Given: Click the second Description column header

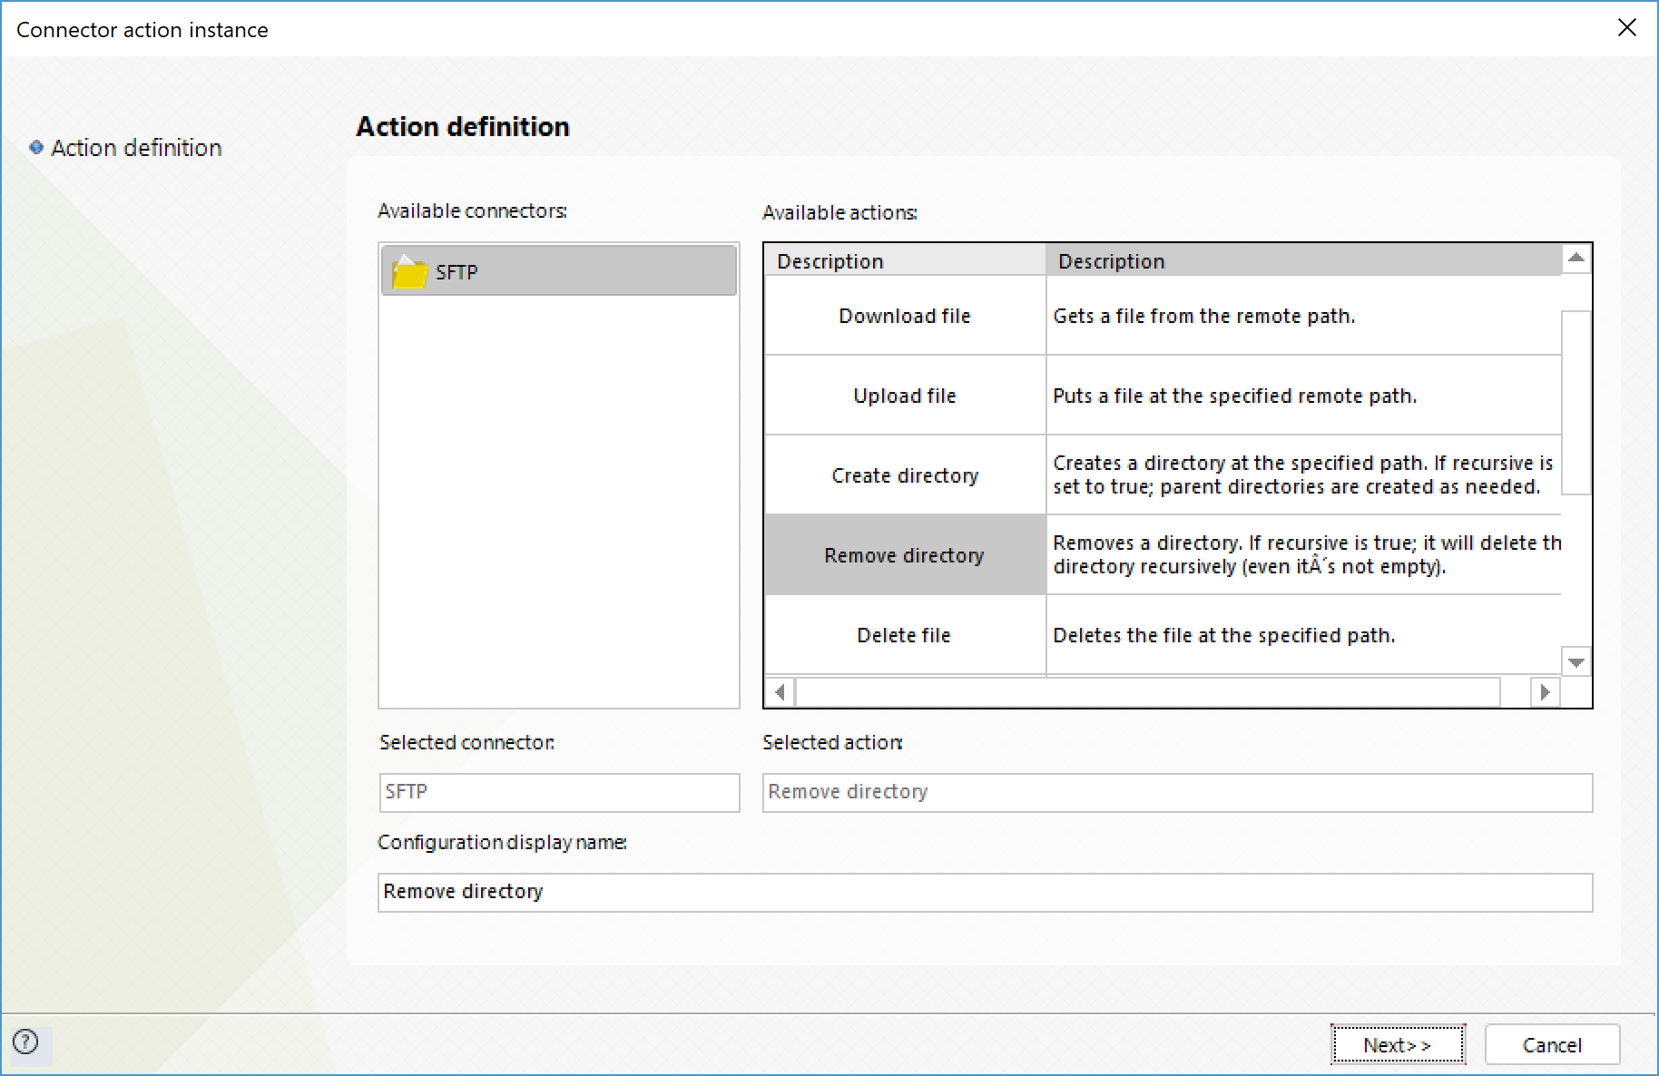Looking at the screenshot, I should click(x=1303, y=260).
